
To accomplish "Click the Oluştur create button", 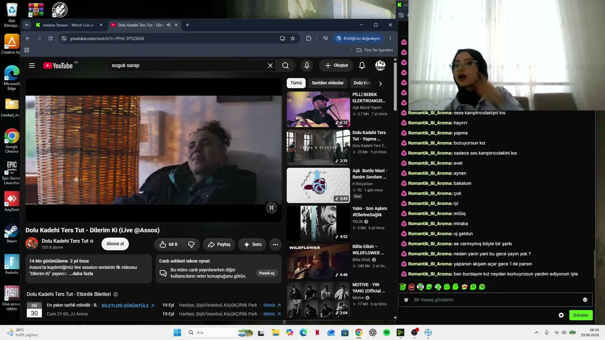I will 337,66.
